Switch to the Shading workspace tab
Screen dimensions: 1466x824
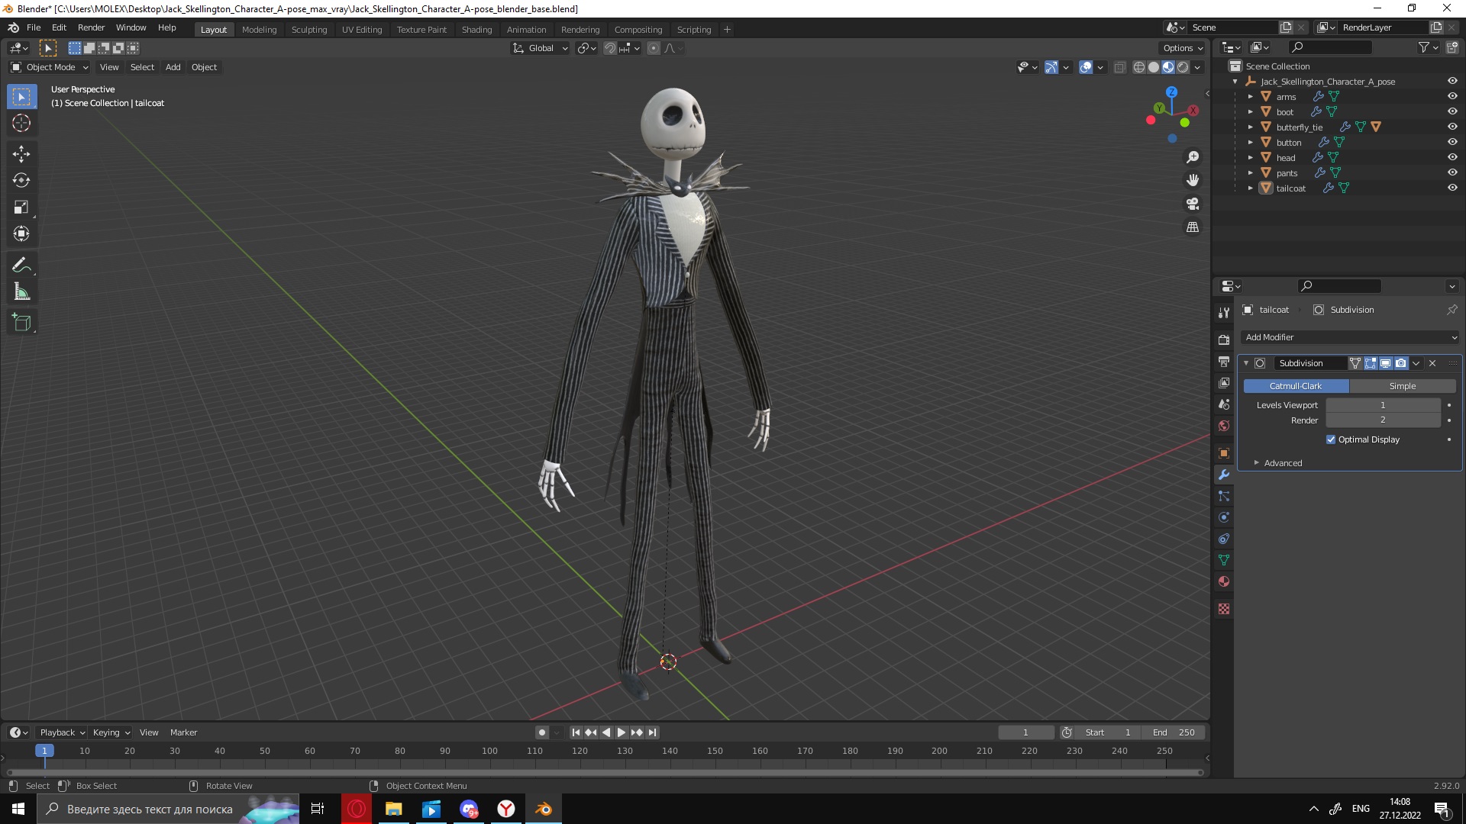[x=476, y=30]
